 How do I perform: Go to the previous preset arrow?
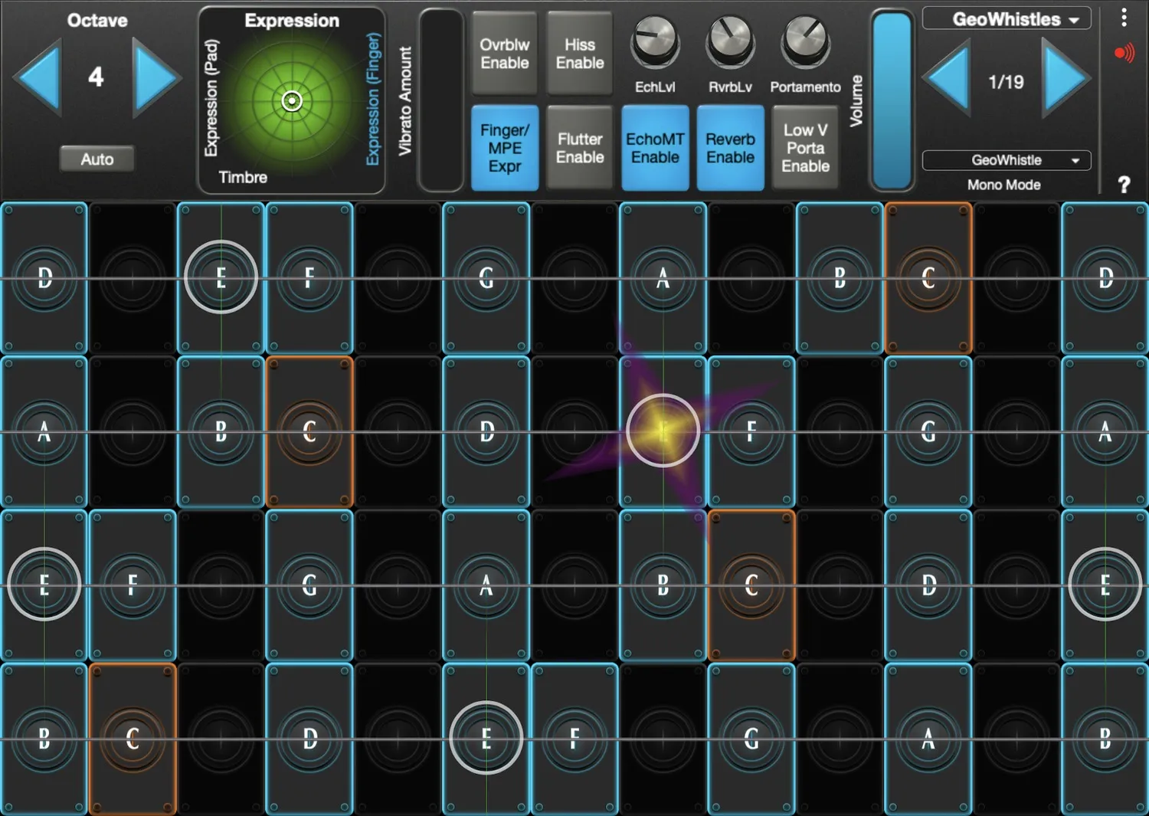948,80
